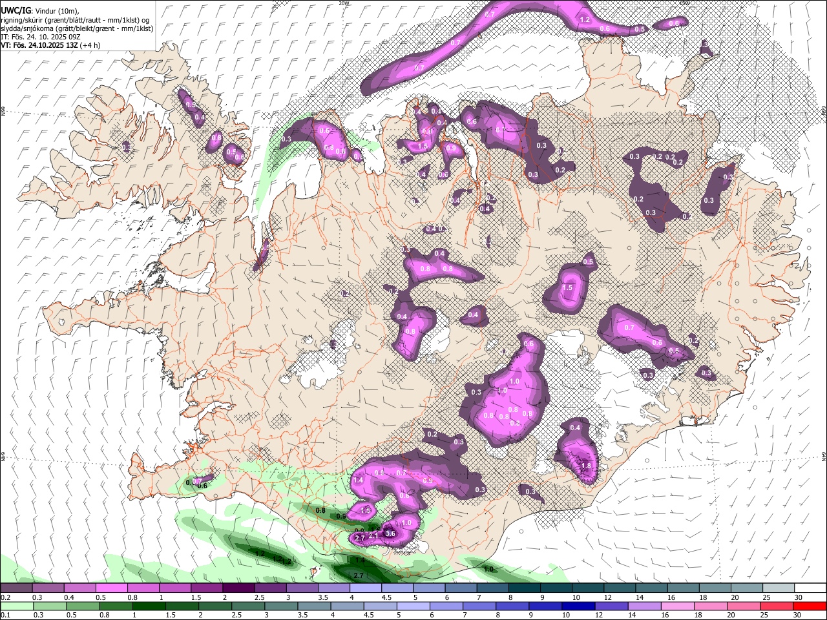Click the '1.8' precipitation value on the map
827x620 pixels.
point(586,466)
